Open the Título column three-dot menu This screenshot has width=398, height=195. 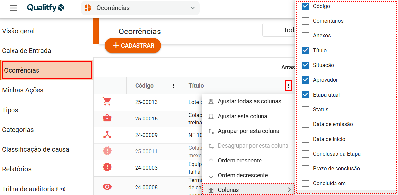pyautogui.click(x=288, y=86)
